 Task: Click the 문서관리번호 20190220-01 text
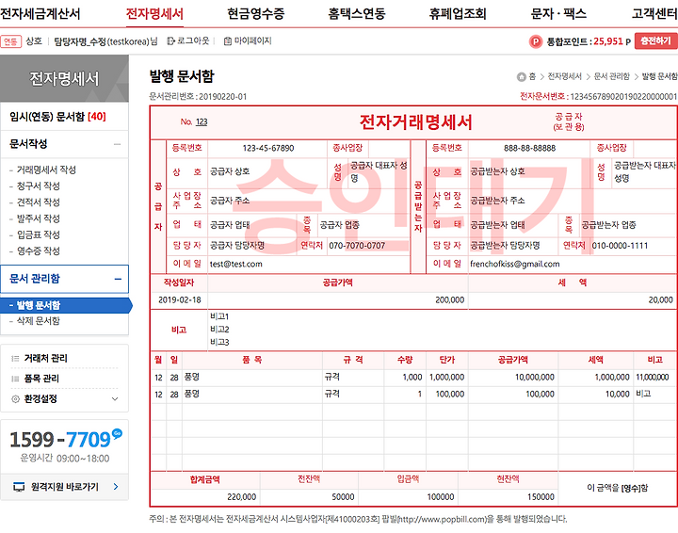(198, 96)
